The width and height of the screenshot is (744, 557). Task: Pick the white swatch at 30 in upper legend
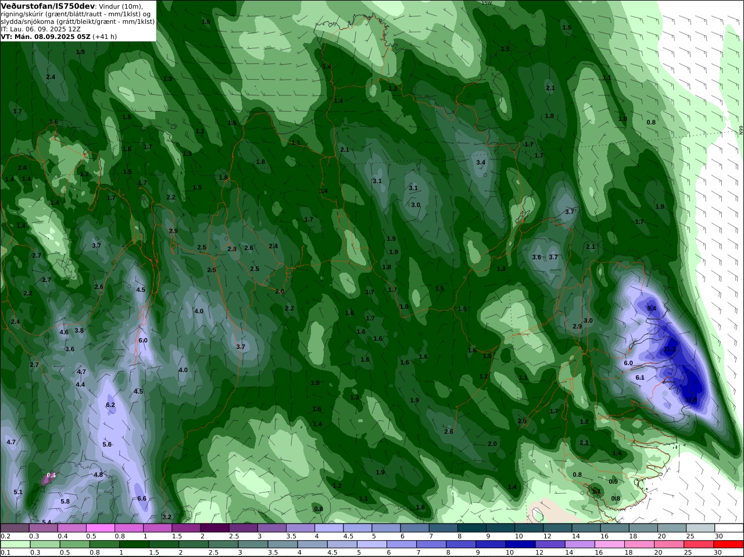[x=729, y=528]
